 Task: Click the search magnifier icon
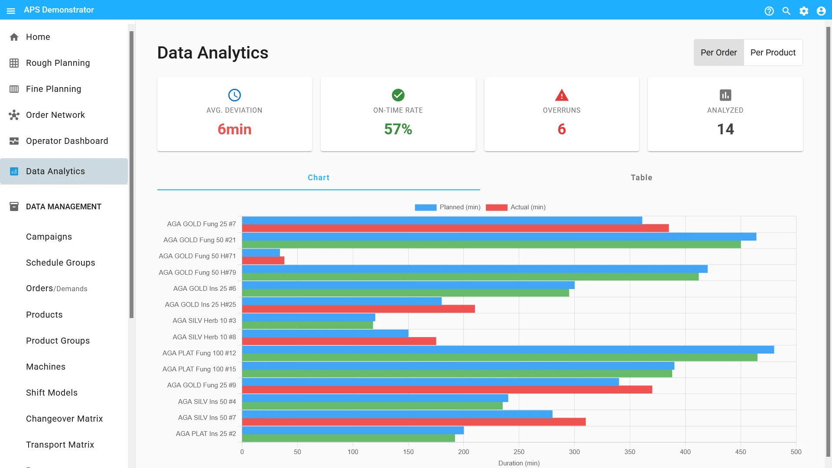pyautogui.click(x=786, y=11)
